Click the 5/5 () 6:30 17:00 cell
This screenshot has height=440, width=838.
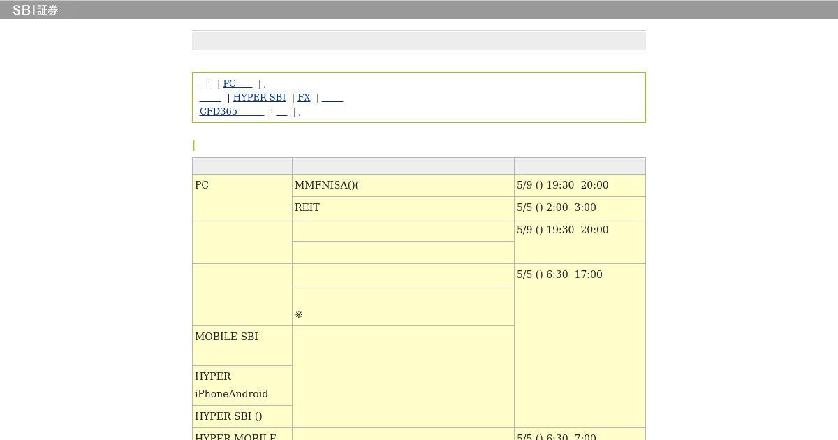point(580,346)
